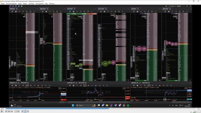The width and height of the screenshot is (201, 113).
Task: Click the link icon in MKRUSDT chart toolbar
Action: (12, 85)
